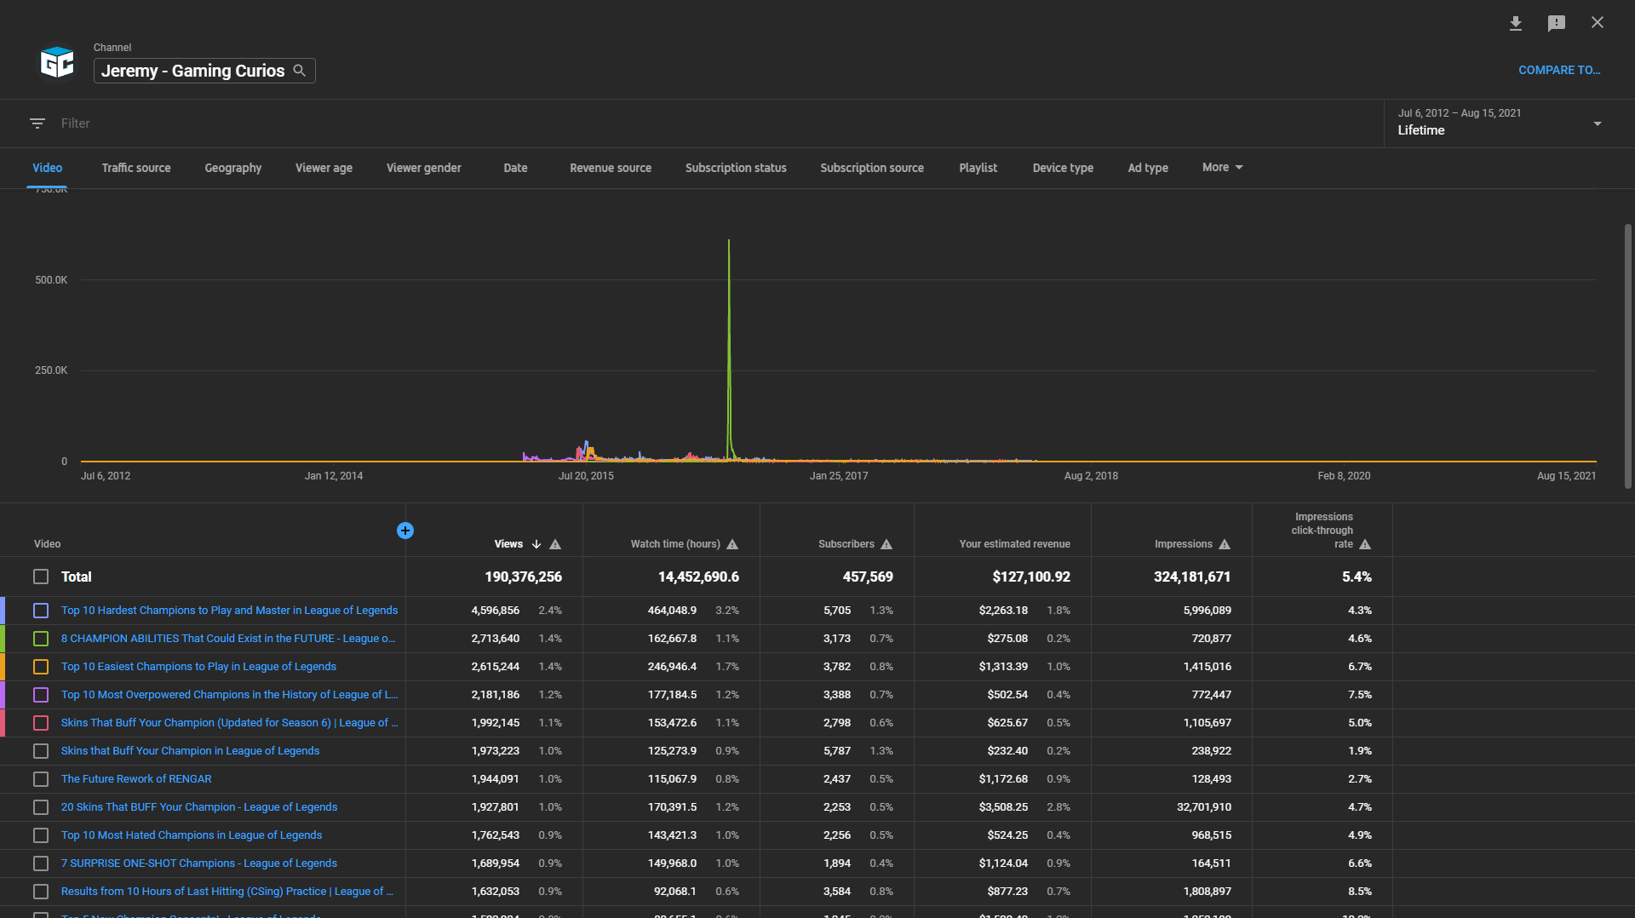
Task: Toggle the Total row checkbox
Action: click(x=41, y=577)
